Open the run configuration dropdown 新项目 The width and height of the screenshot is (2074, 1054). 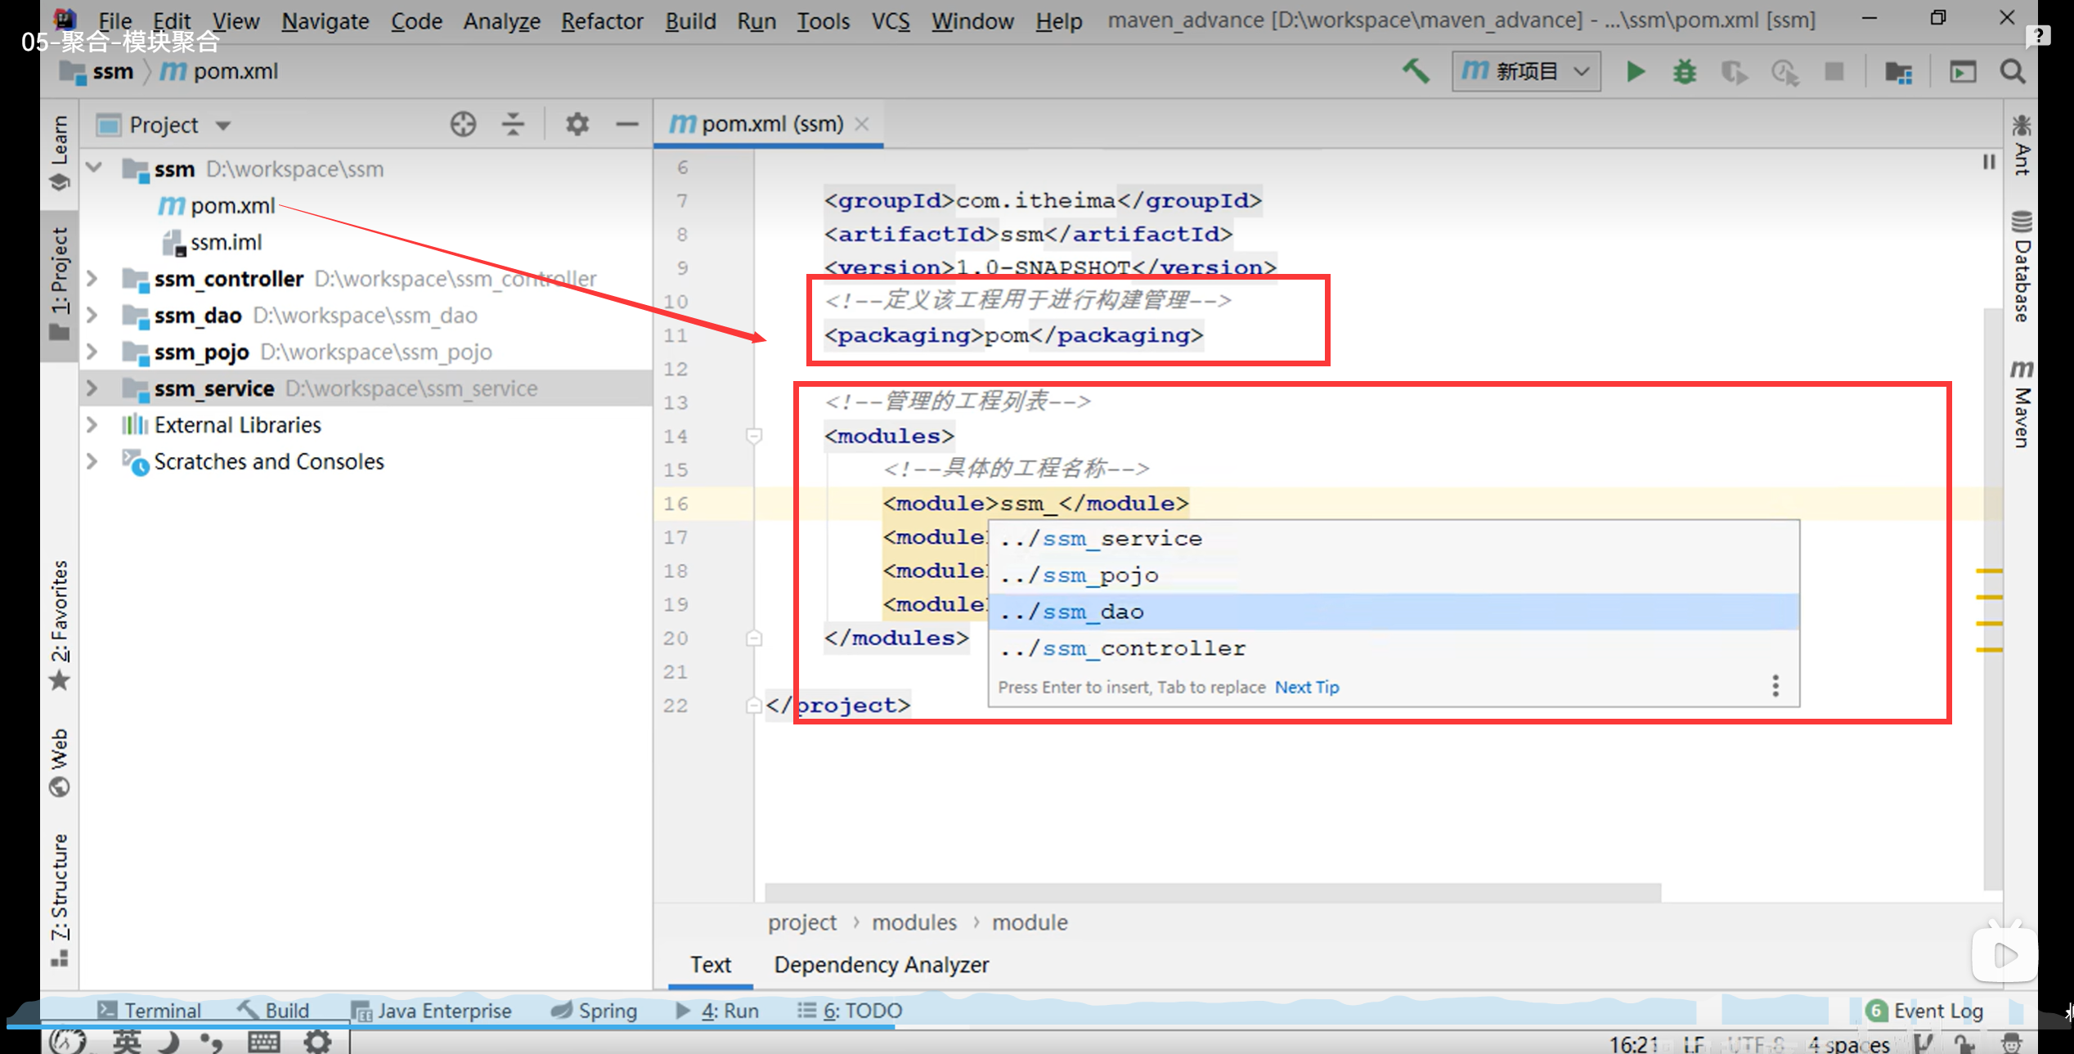1525,72
